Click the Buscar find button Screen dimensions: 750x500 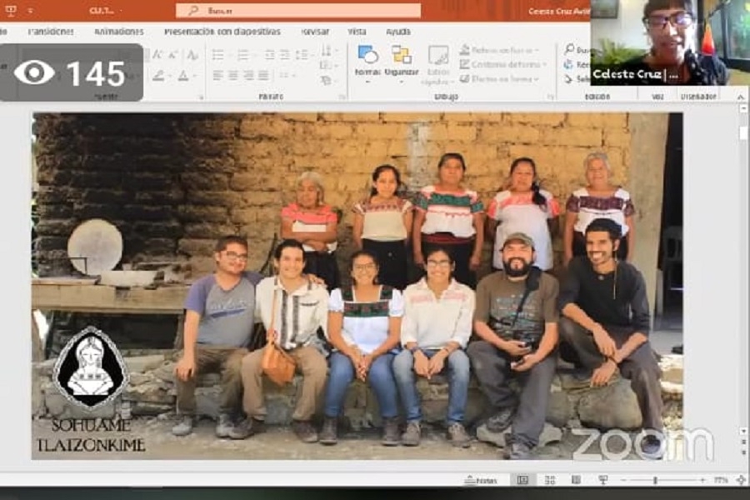click(575, 50)
